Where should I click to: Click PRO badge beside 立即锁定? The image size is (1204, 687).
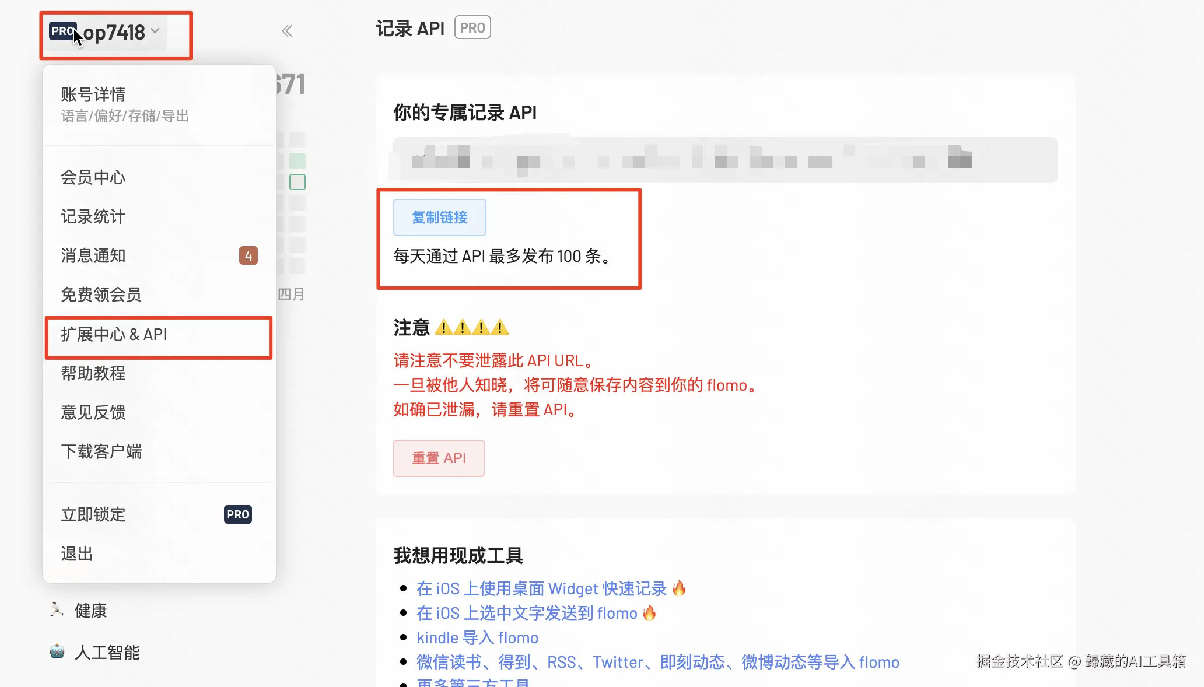(237, 514)
